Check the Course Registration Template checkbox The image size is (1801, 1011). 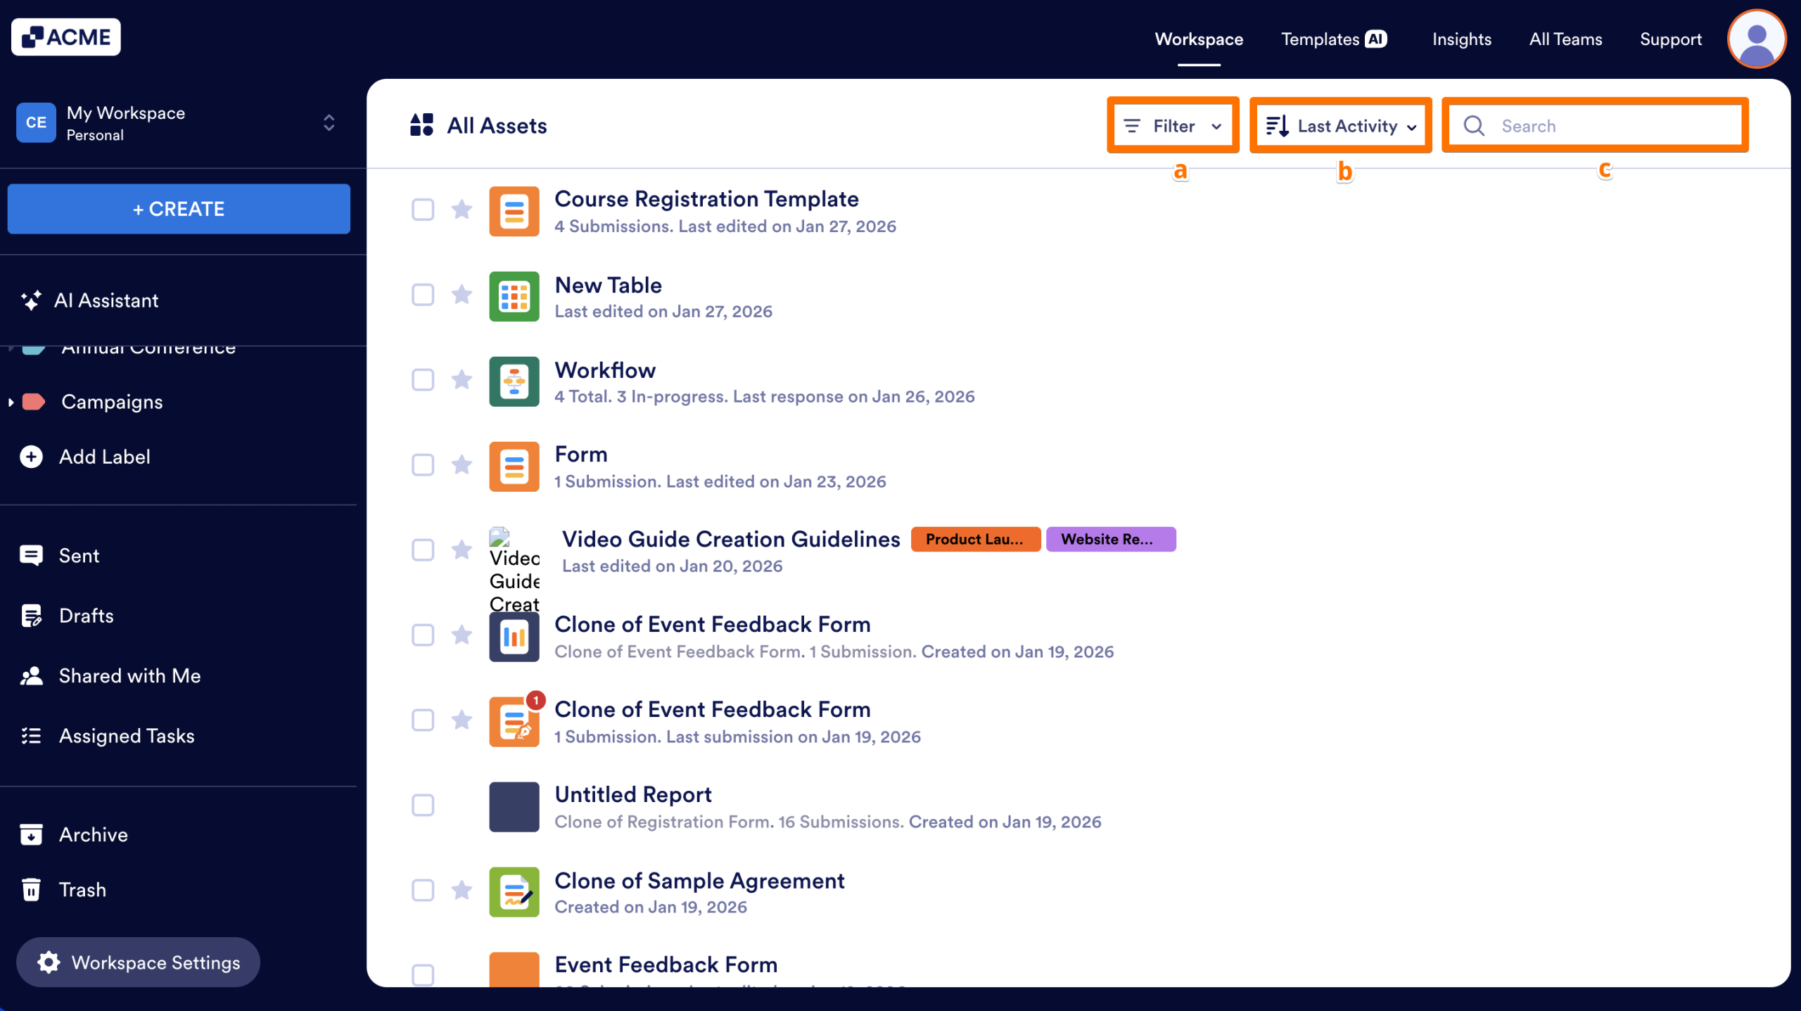pyautogui.click(x=423, y=210)
